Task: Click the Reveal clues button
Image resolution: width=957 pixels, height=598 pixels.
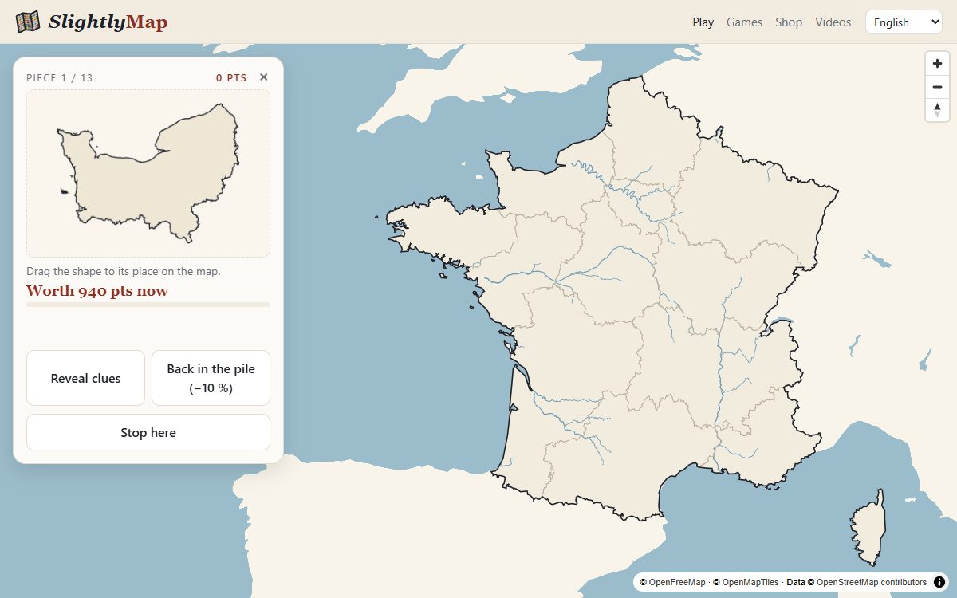Action: [x=85, y=378]
